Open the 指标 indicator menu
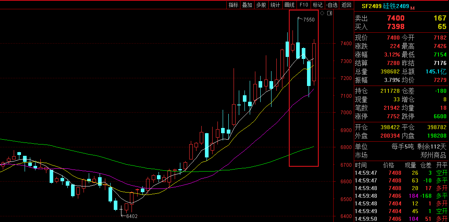This screenshot has width=449, height=222. pos(234,5)
